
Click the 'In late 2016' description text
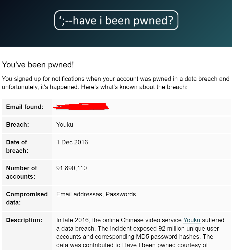(x=72, y=220)
